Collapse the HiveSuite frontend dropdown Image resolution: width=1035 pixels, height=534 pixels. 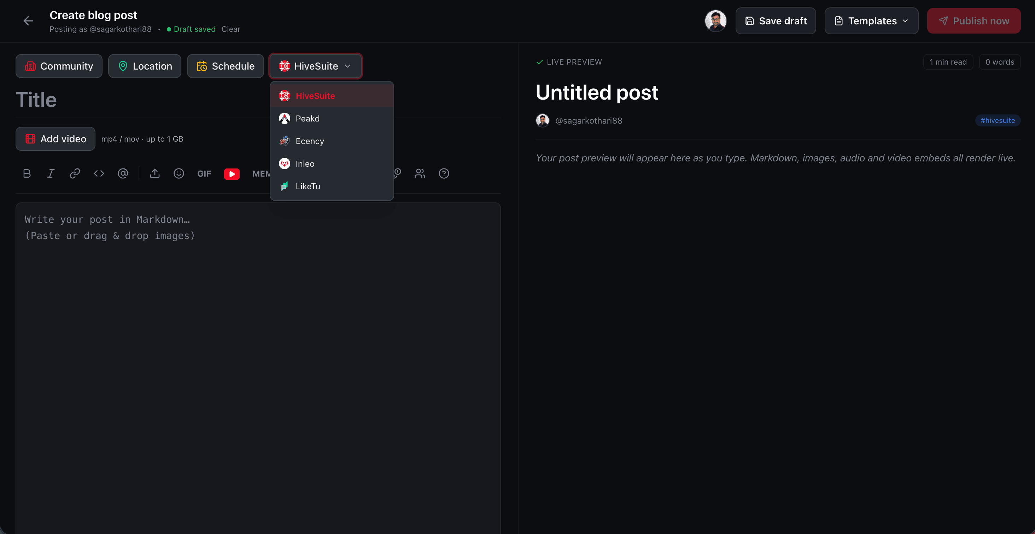[x=315, y=66]
